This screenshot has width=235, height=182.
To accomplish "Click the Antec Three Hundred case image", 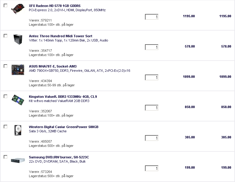I will click(x=17, y=39).
